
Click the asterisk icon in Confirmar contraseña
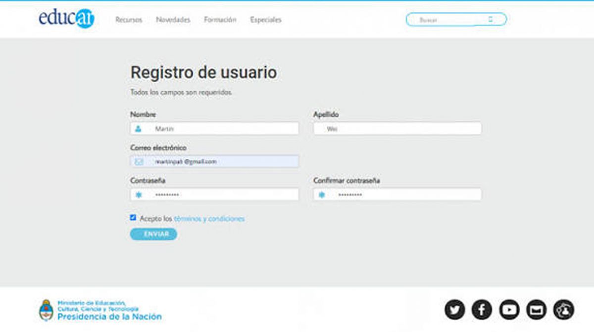[322, 194]
